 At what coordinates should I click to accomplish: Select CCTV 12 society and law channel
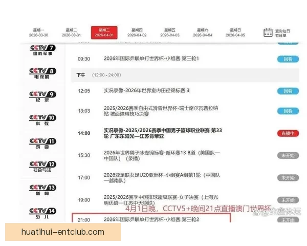(42, 167)
